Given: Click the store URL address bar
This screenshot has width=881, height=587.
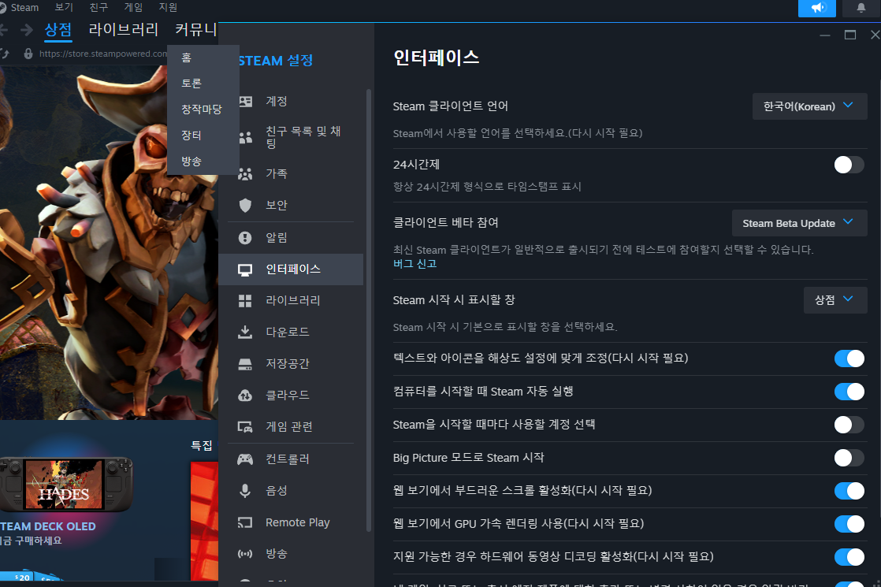Looking at the screenshot, I should pyautogui.click(x=102, y=54).
